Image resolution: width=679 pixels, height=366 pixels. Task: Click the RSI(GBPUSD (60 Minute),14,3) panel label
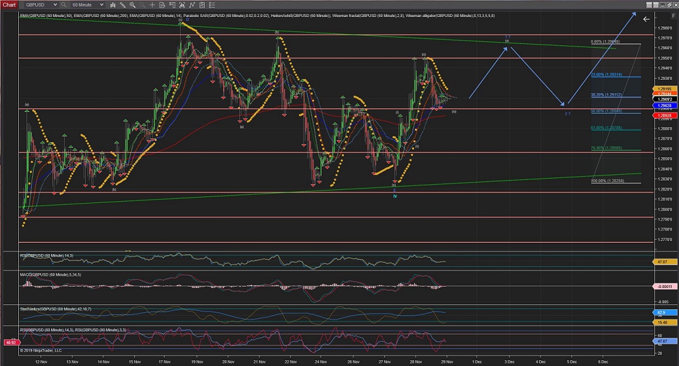[x=47, y=256]
